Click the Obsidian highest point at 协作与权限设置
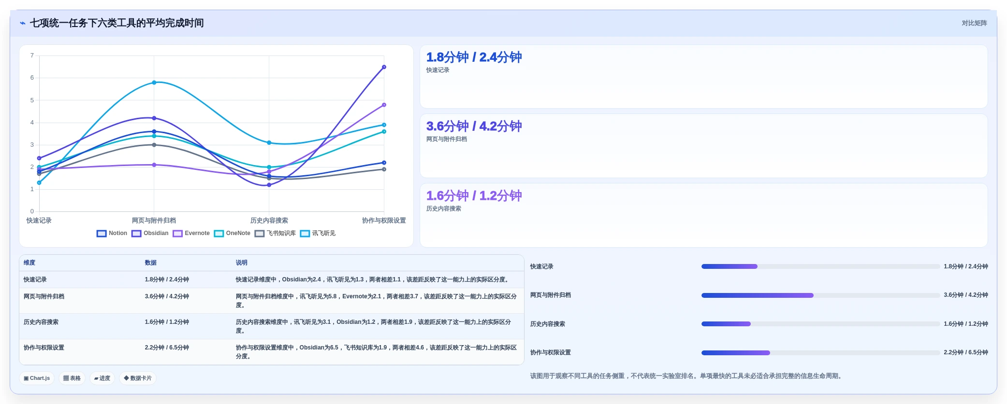This screenshot has height=404, width=1007. [384, 67]
